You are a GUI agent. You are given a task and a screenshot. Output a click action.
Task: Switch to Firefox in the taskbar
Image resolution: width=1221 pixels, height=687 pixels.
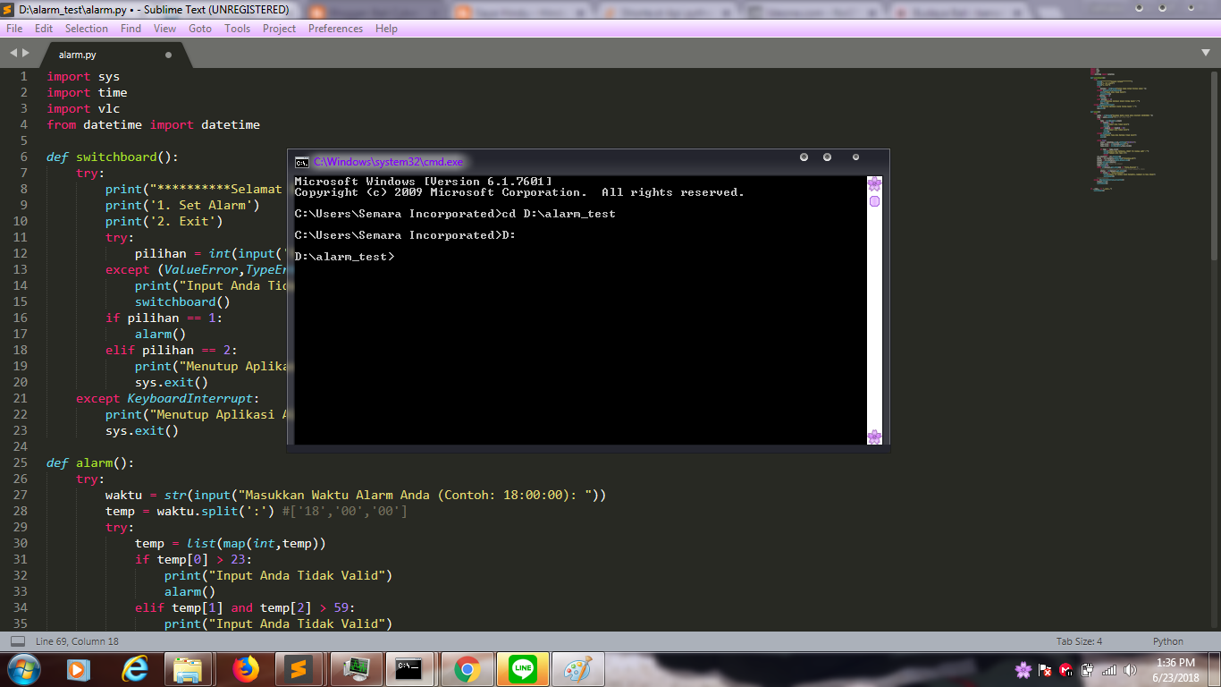tap(245, 668)
